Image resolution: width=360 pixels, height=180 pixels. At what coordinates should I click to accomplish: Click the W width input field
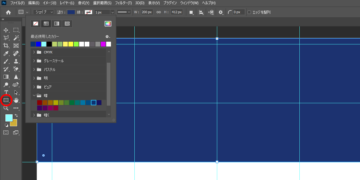147,12
